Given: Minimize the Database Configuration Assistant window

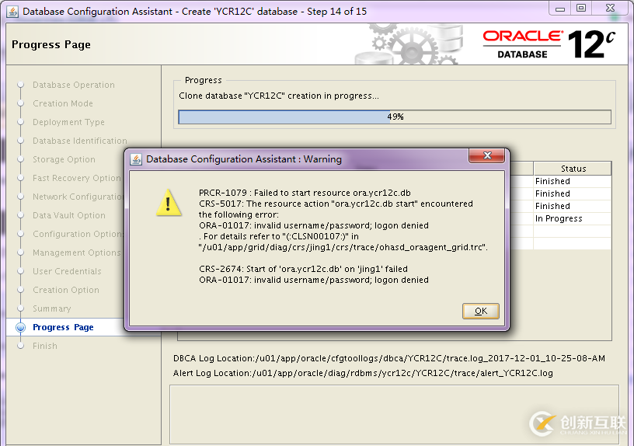Looking at the screenshot, I should tap(560, 9).
